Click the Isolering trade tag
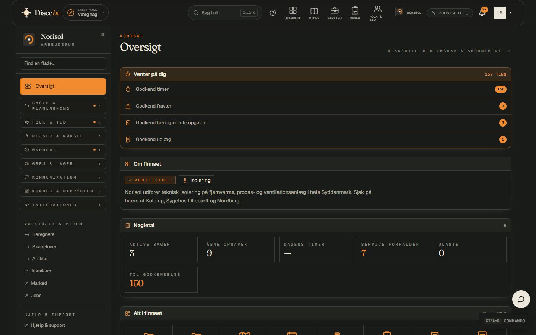This screenshot has width=536, height=335. point(197,180)
